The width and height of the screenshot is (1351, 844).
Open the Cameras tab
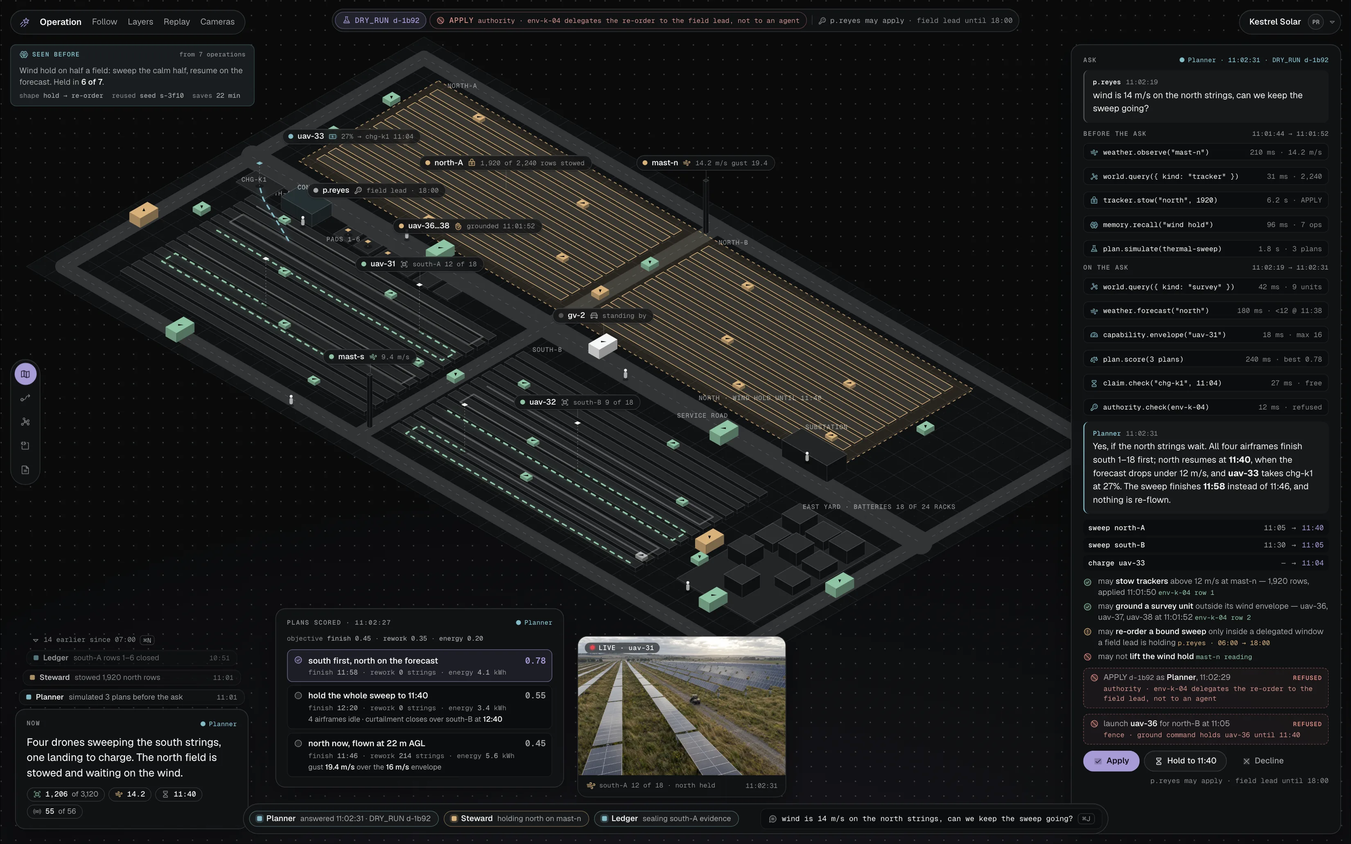(217, 22)
